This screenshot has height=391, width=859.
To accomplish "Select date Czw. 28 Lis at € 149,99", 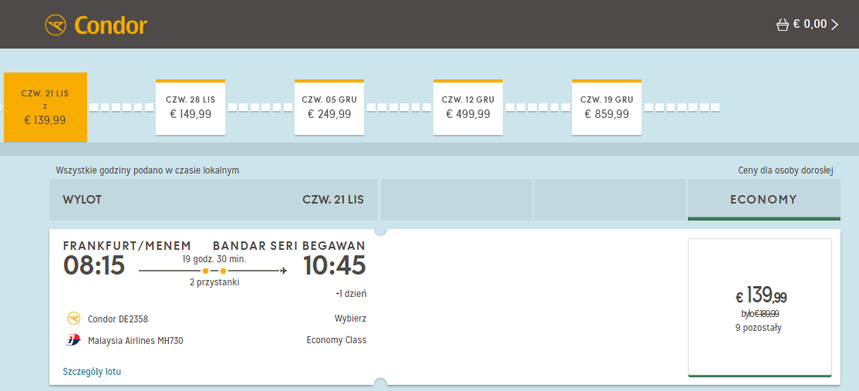I will click(x=190, y=107).
